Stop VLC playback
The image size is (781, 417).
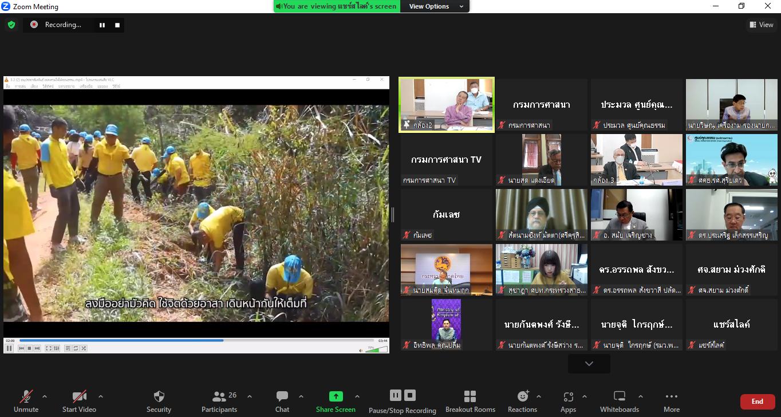[x=29, y=348]
